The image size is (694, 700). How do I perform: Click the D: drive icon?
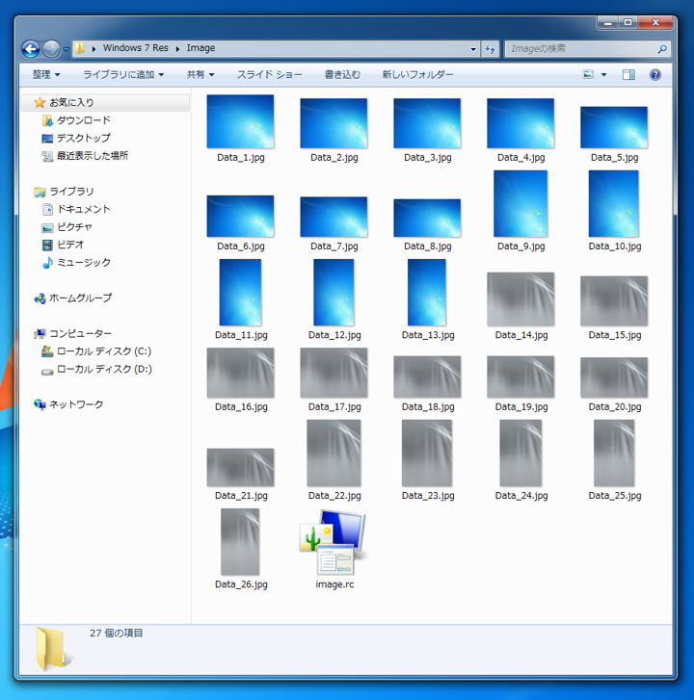[x=47, y=371]
